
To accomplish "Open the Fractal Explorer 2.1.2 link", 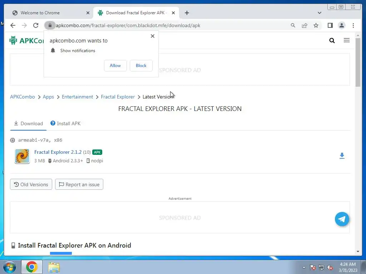I will coord(58,152).
